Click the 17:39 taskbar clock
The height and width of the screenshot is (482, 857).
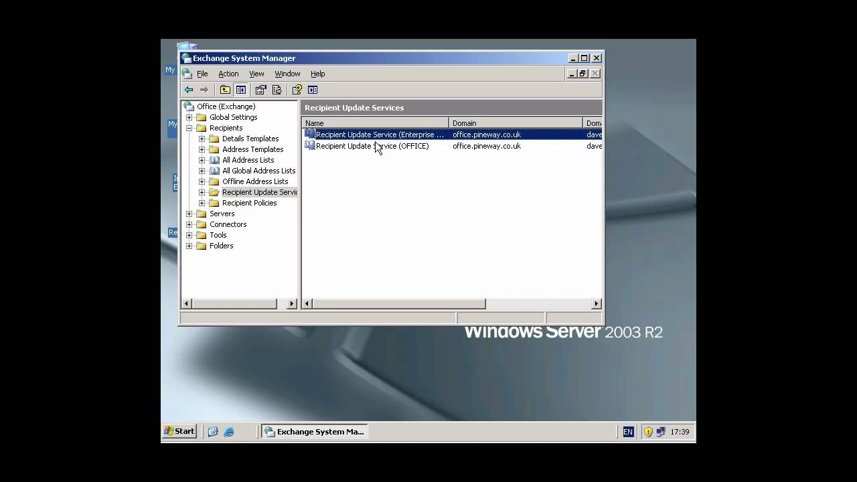click(x=680, y=432)
